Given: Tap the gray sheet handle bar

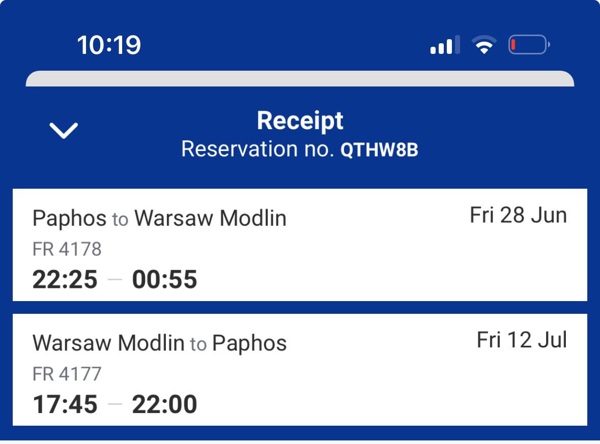Looking at the screenshot, I should click(x=300, y=79).
